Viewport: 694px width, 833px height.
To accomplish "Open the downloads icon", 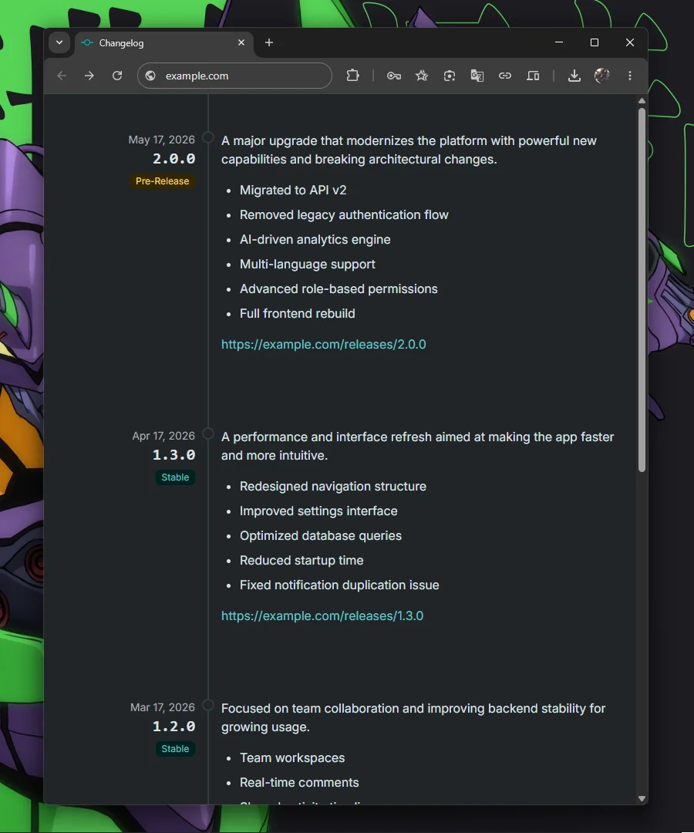I will click(574, 76).
